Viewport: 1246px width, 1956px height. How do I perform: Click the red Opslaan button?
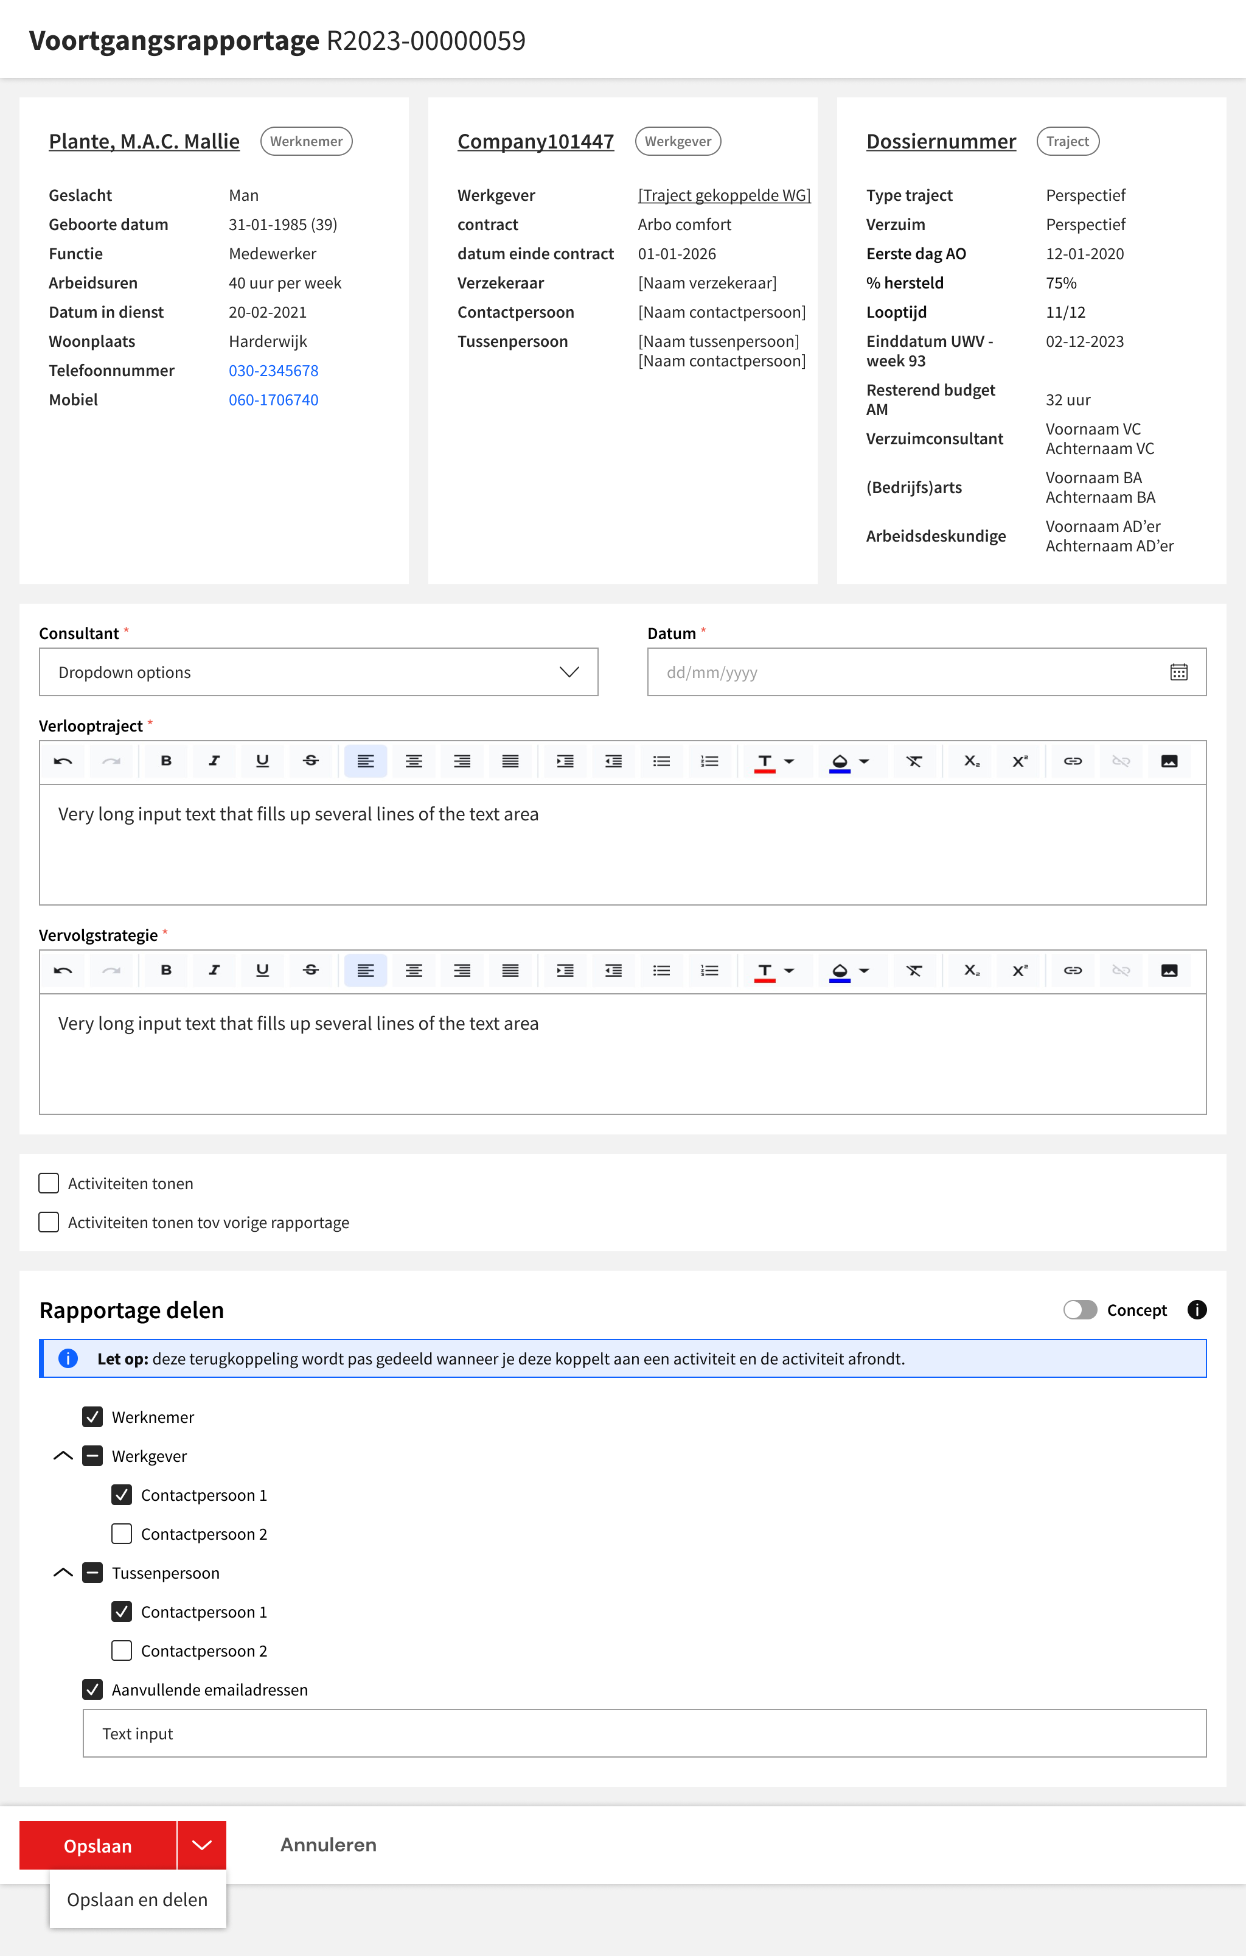click(x=97, y=1845)
